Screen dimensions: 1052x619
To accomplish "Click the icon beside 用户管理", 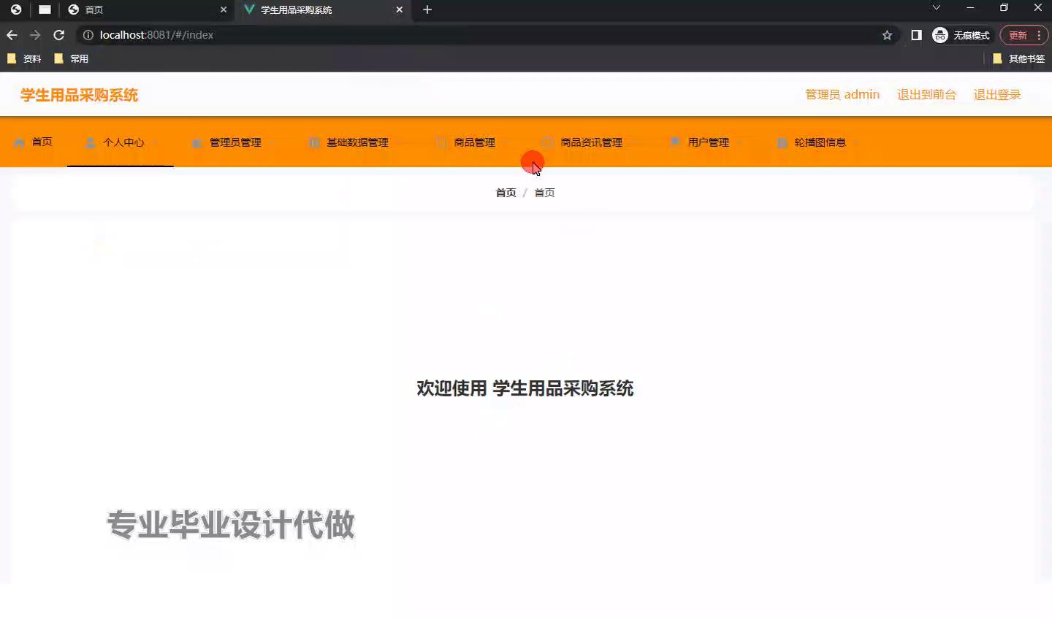I will [x=675, y=142].
